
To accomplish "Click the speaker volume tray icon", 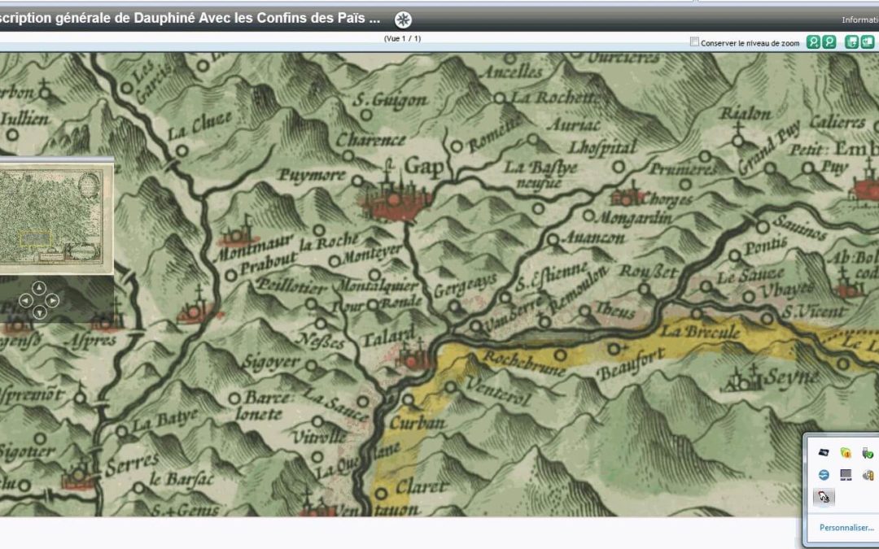I will click(x=868, y=475).
